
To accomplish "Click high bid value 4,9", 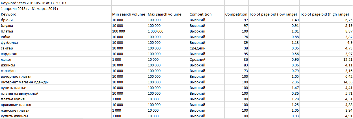I will 326,42.
